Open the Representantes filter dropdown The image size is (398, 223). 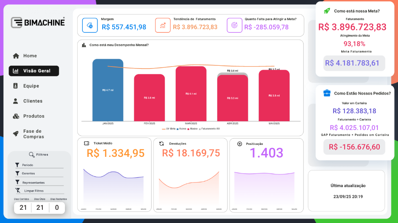coord(33,183)
